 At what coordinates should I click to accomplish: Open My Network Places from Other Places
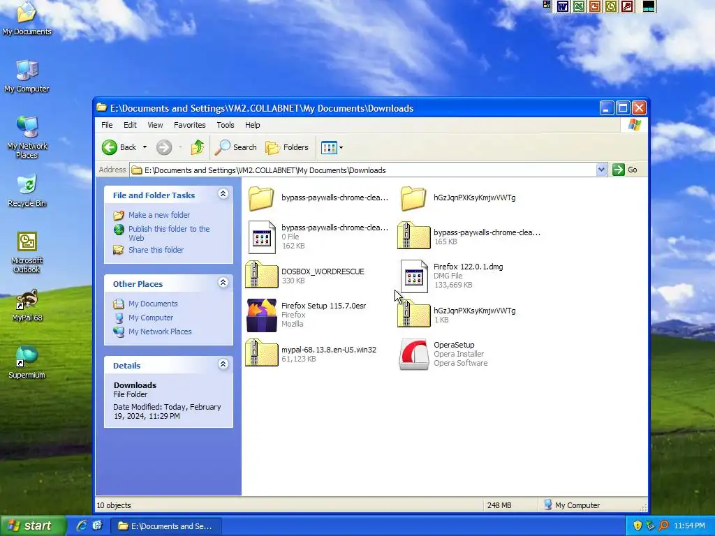click(x=160, y=332)
